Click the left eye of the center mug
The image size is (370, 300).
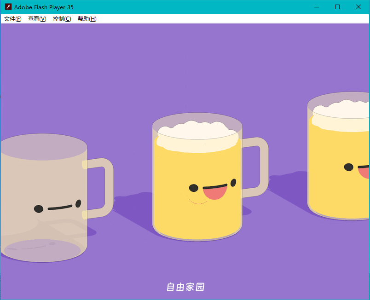click(x=194, y=188)
